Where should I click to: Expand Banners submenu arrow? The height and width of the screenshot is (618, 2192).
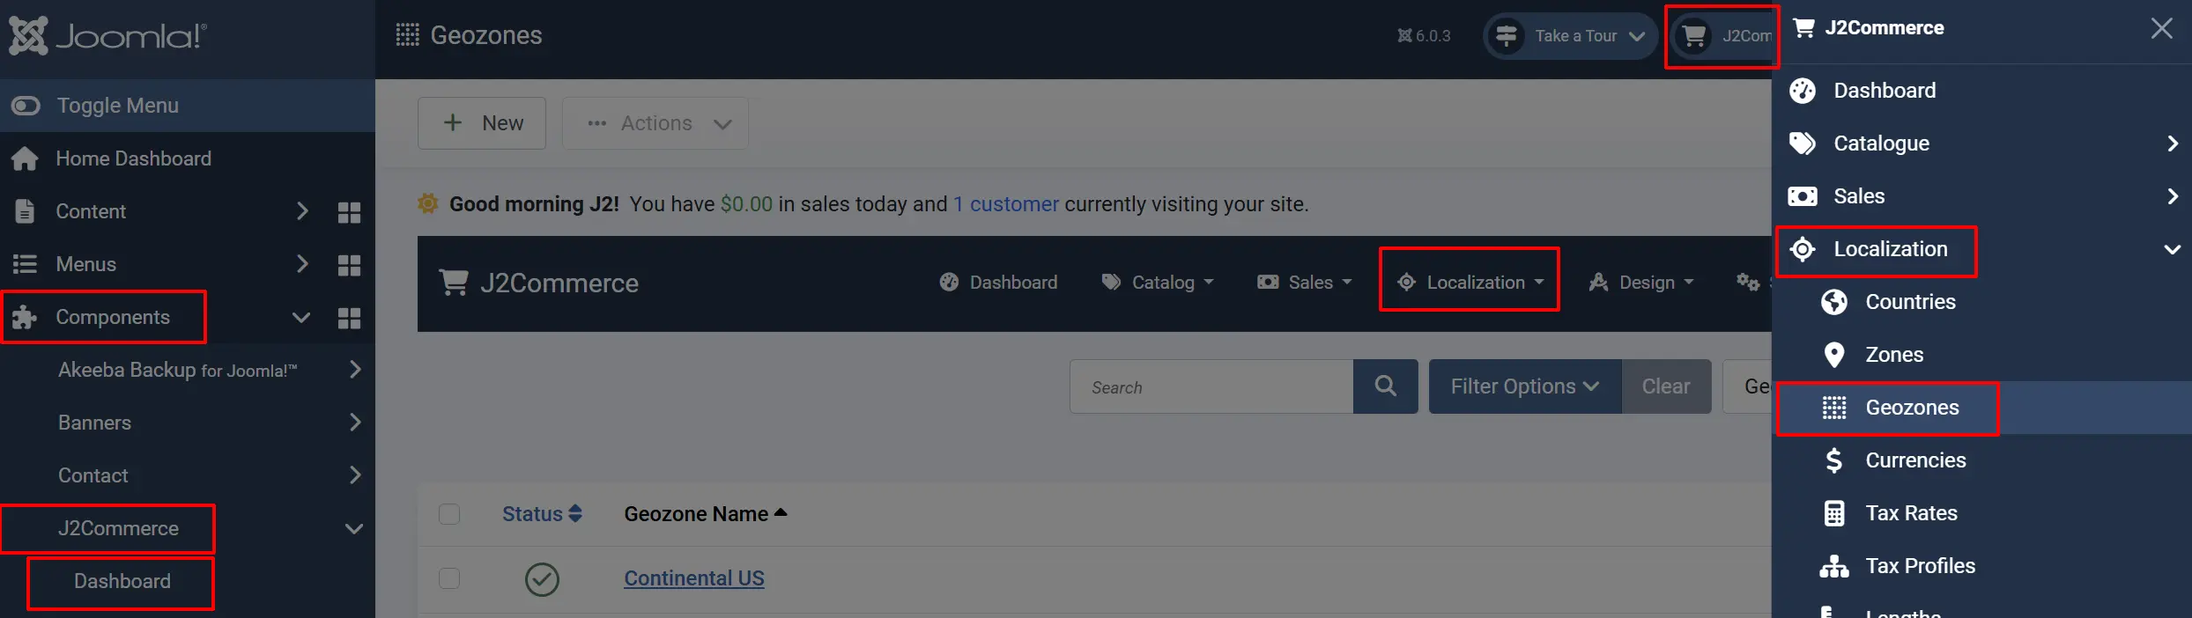tap(355, 423)
